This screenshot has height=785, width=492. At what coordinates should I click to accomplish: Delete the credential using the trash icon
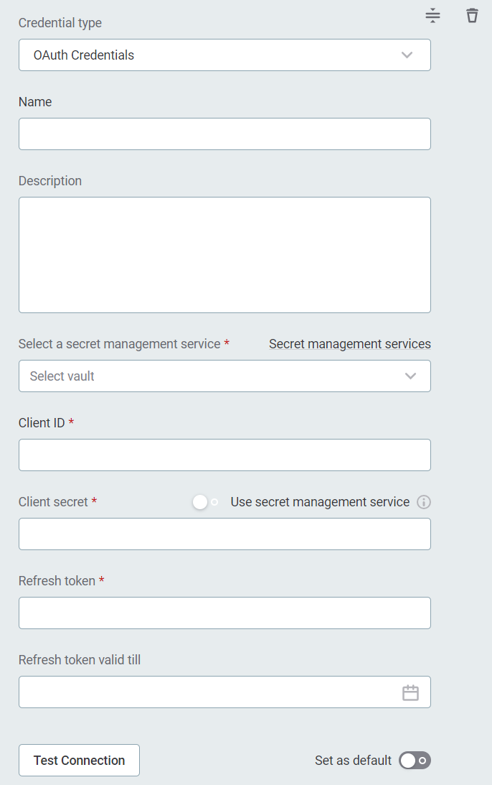click(x=472, y=15)
